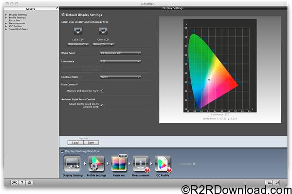Viewport: 292px width, 194px height.
Task: Click the Assets panel header
Action: coord(30,9)
